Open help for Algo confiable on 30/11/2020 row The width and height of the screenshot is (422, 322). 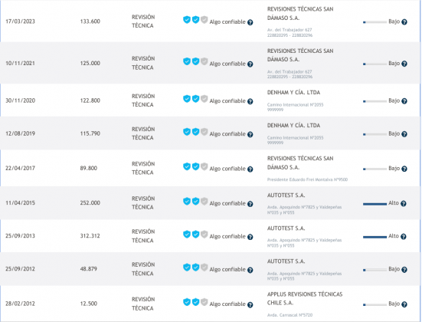[250, 102]
